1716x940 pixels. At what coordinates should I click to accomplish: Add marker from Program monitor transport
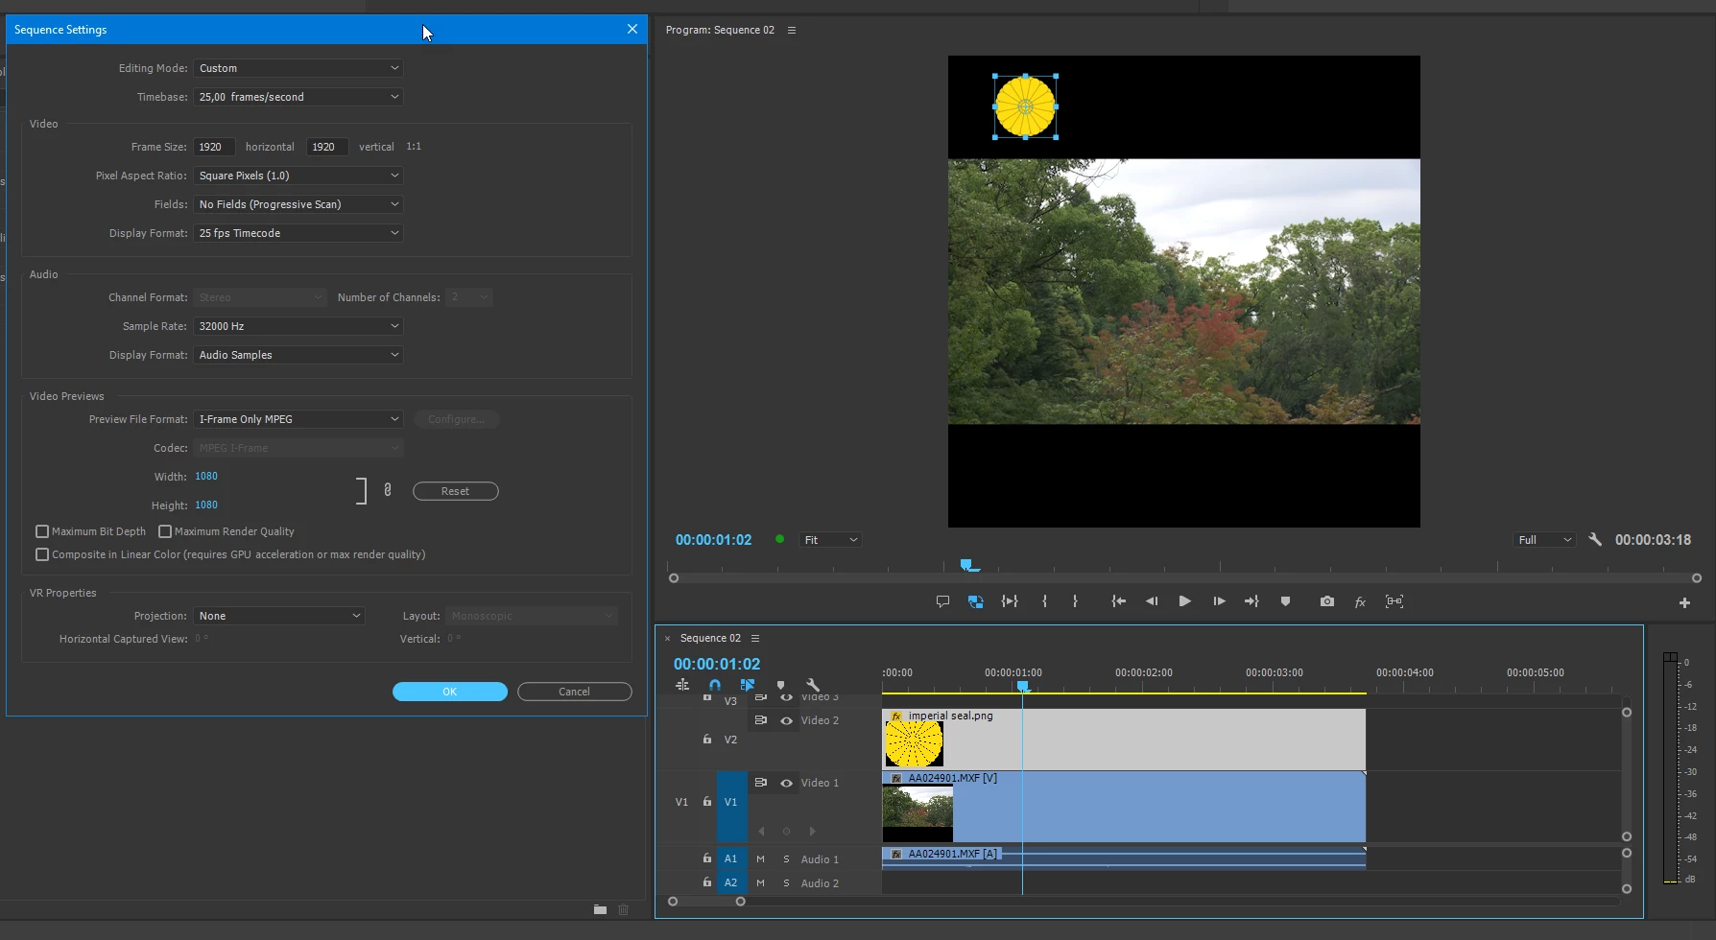1285,601
